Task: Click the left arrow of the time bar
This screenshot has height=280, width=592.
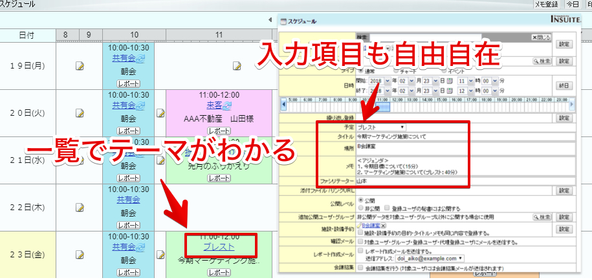Action: coord(284,105)
